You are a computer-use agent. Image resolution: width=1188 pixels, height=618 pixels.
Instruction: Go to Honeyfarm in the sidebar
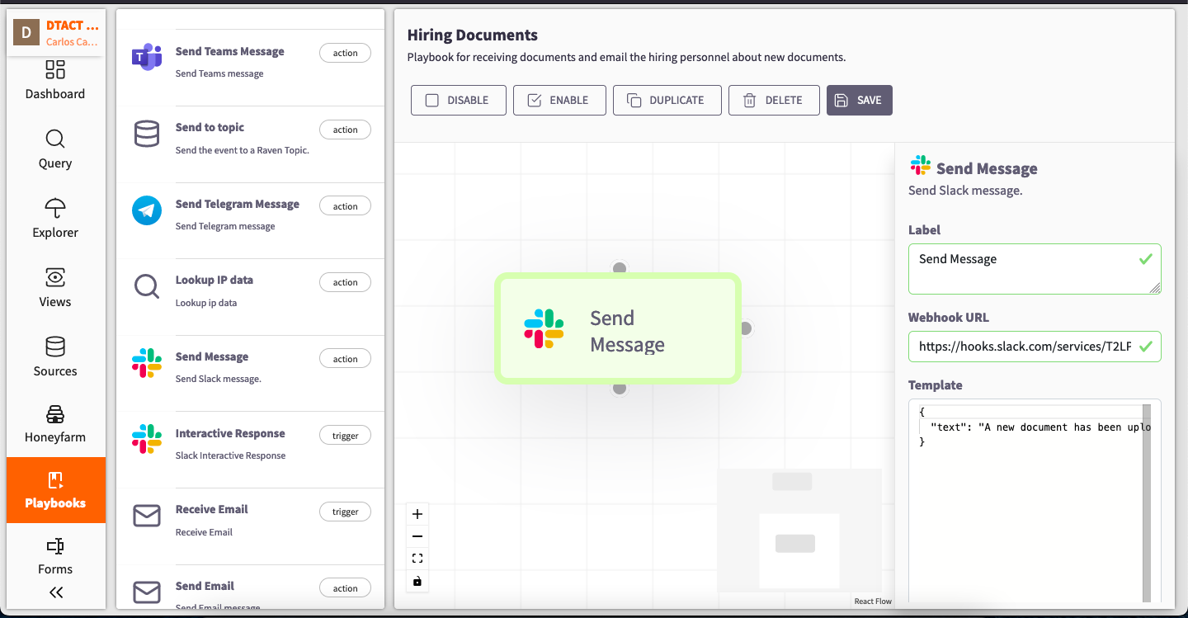(55, 424)
